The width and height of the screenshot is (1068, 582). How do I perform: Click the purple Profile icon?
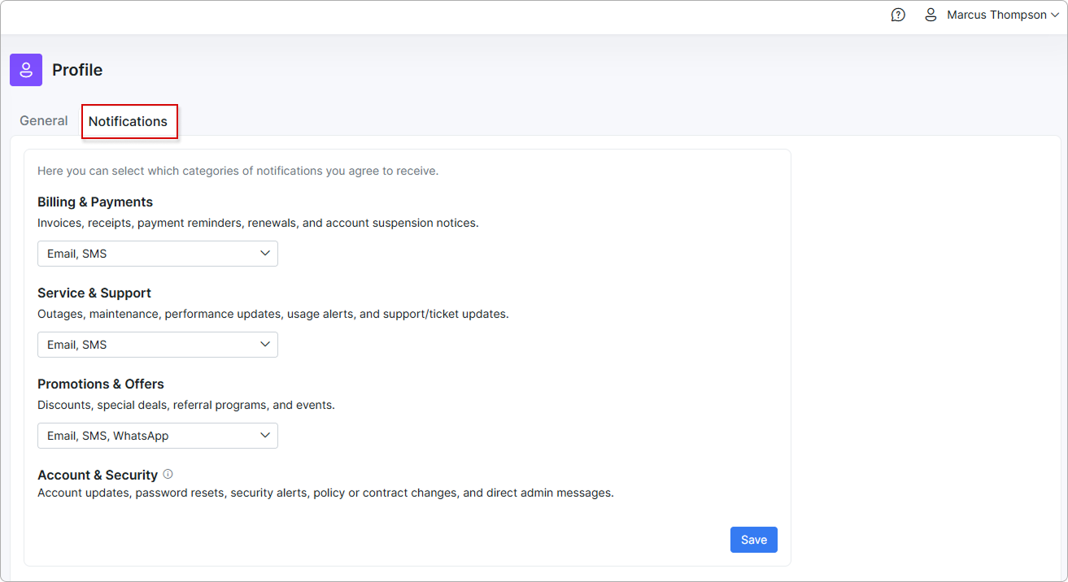pos(26,70)
